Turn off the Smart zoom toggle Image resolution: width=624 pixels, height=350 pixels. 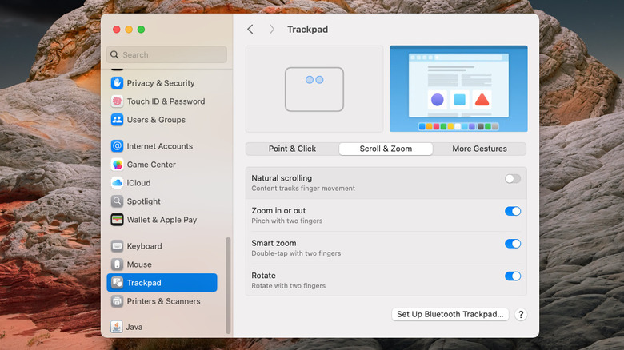pos(512,244)
